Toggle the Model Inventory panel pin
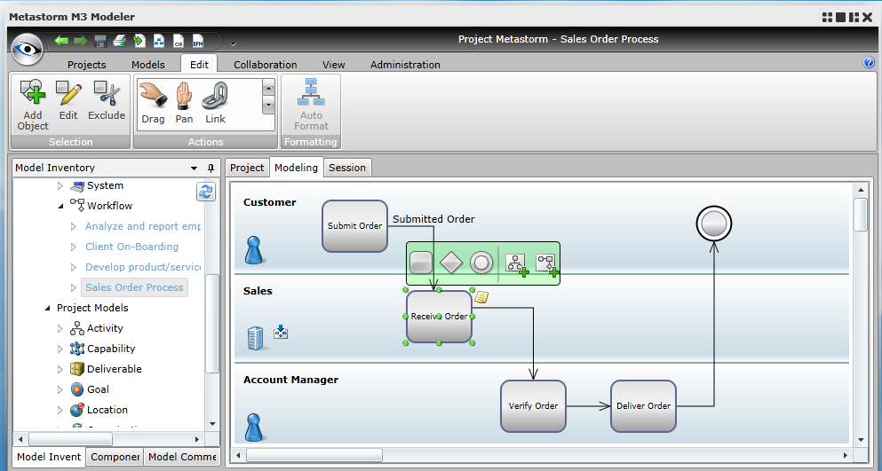The image size is (882, 471). coord(211,168)
